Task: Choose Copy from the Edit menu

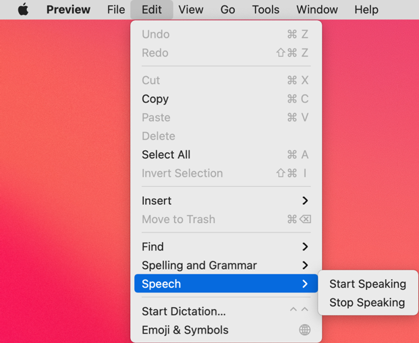Action: pyautogui.click(x=226, y=99)
